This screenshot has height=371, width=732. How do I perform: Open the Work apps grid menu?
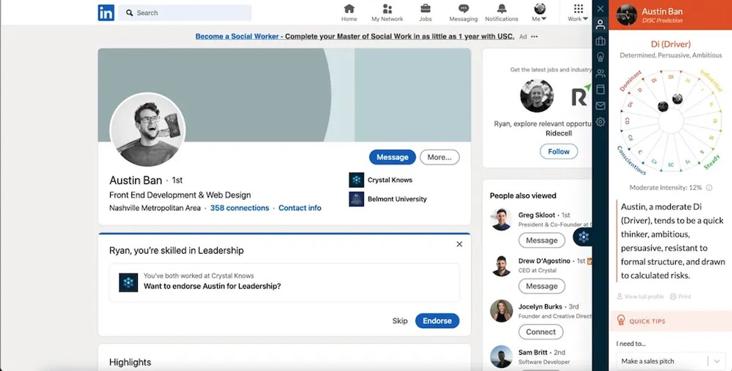click(x=578, y=12)
